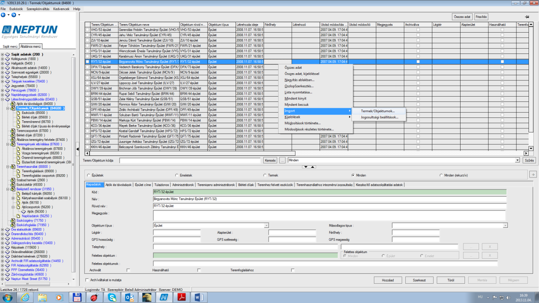
Task: Open Outlook from the taskbar
Action: click(x=129, y=297)
